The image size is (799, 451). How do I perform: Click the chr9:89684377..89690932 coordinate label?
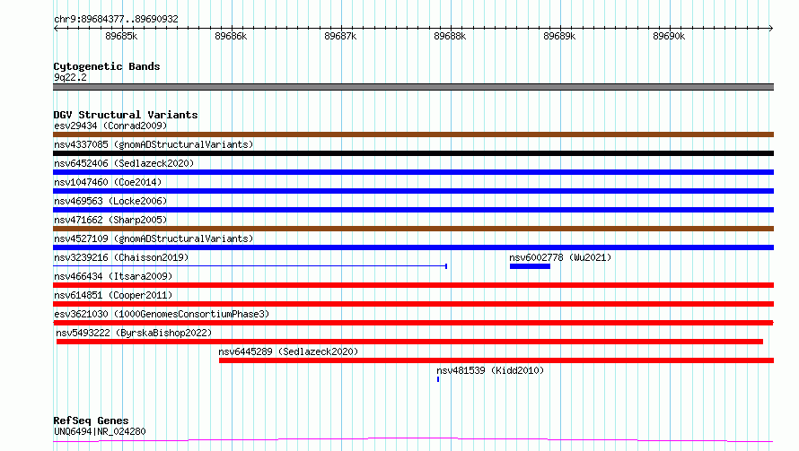tap(116, 19)
